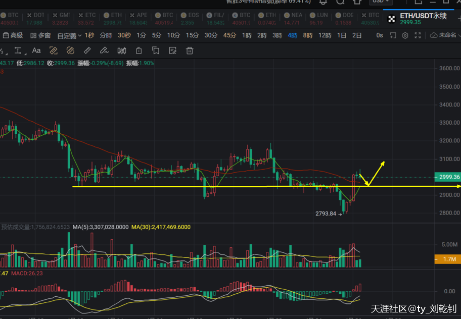Click the notification bell icon
This screenshot has width=461, height=319.
click(323, 2)
